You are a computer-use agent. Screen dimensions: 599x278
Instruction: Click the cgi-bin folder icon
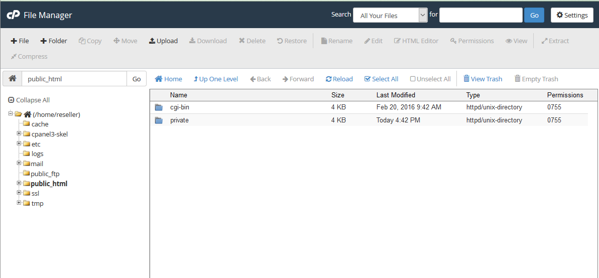coord(159,107)
